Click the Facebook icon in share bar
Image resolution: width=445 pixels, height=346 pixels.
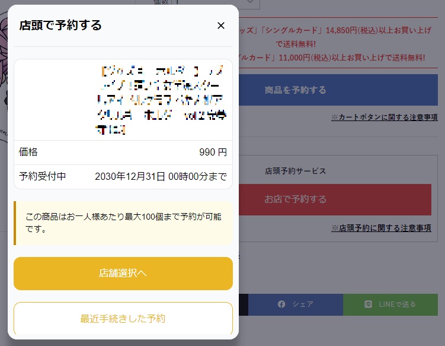[281, 304]
